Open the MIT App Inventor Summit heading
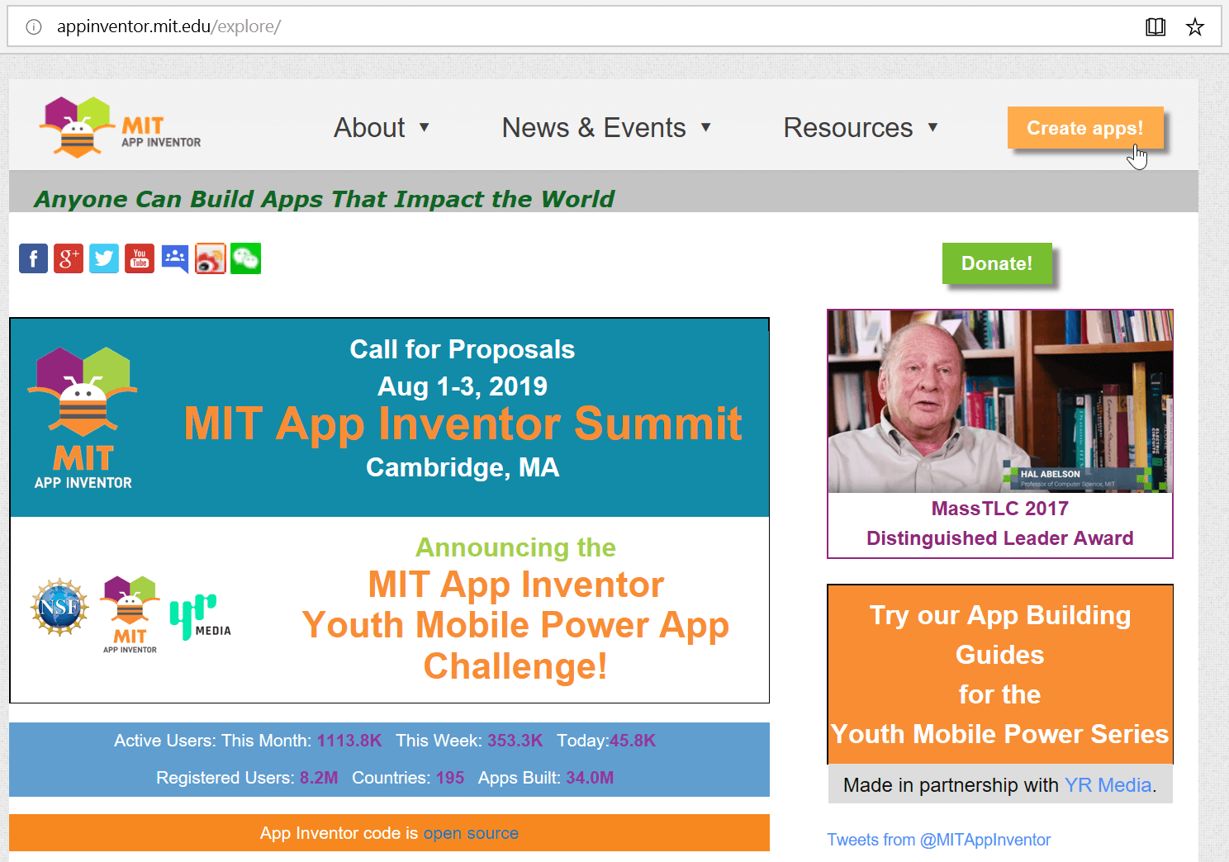Image resolution: width=1229 pixels, height=862 pixels. coord(463,424)
